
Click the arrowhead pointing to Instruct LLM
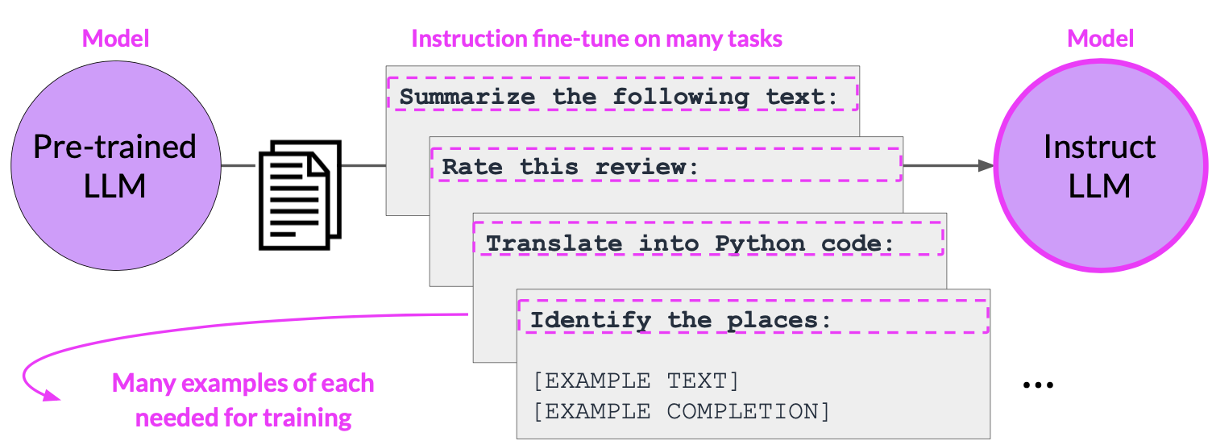[985, 166]
